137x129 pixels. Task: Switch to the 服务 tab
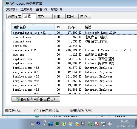click(44, 17)
